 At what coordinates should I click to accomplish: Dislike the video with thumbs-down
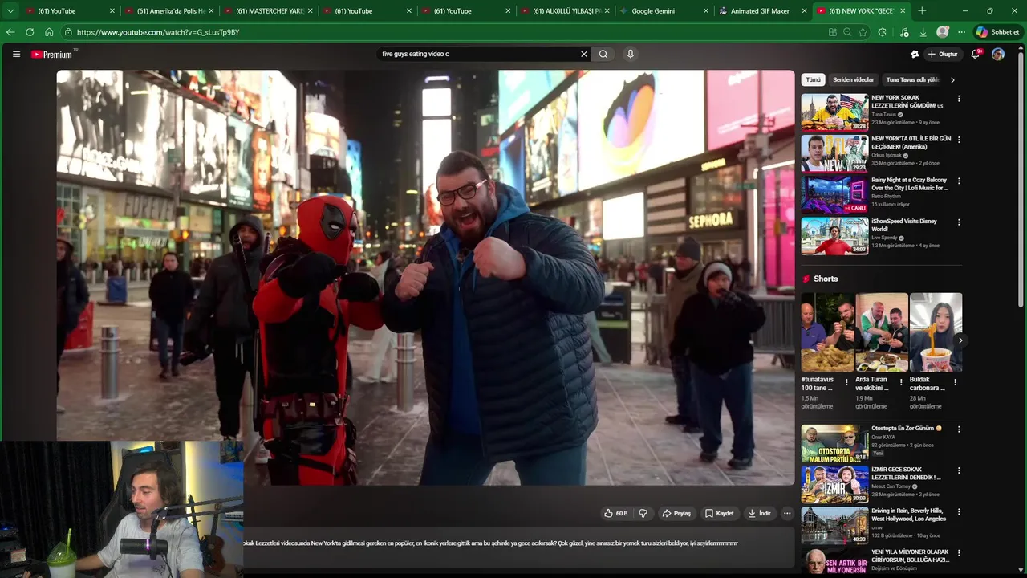point(643,513)
